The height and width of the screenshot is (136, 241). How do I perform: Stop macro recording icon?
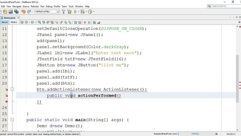click(x=89, y=22)
